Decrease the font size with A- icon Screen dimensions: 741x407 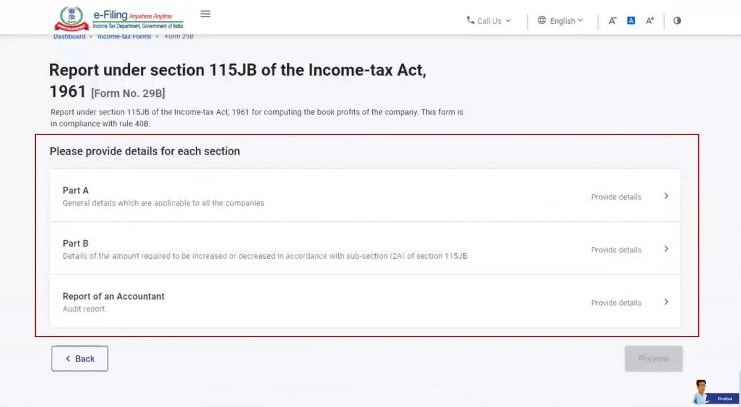click(612, 21)
